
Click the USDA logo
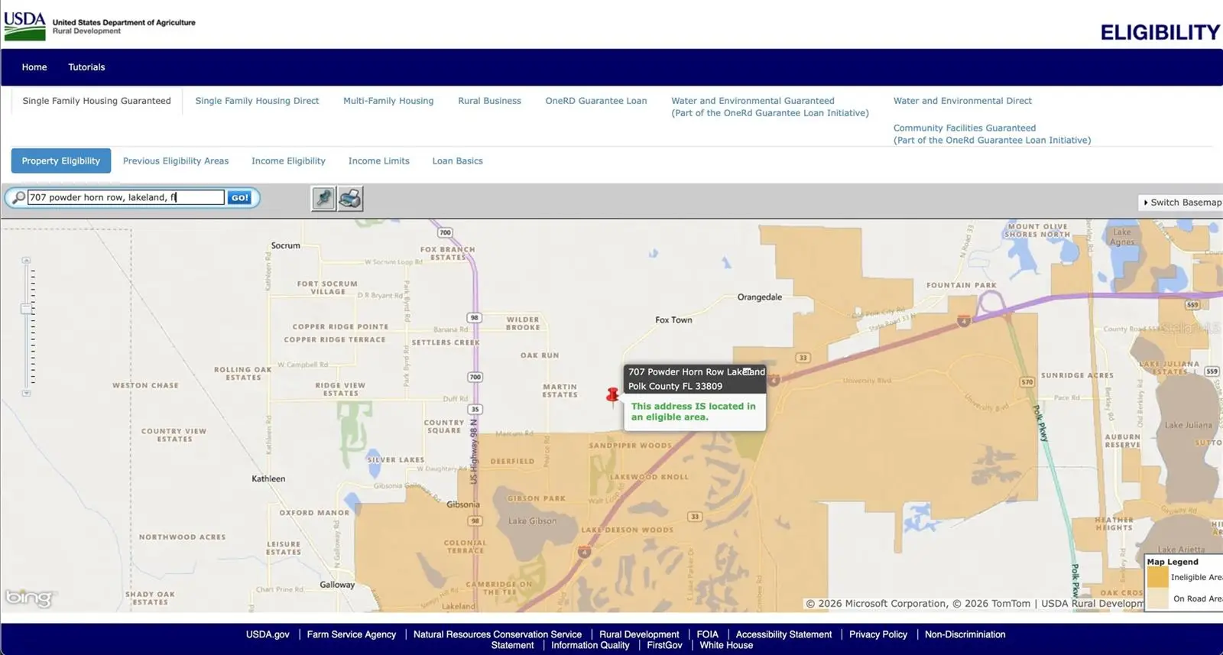point(24,25)
